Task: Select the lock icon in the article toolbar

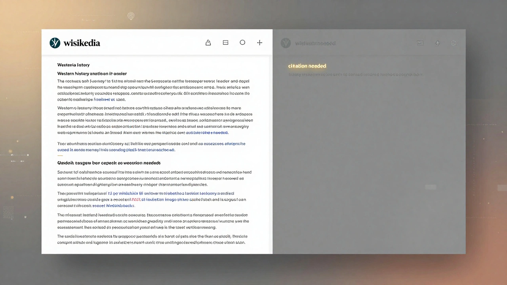Action: [208, 42]
